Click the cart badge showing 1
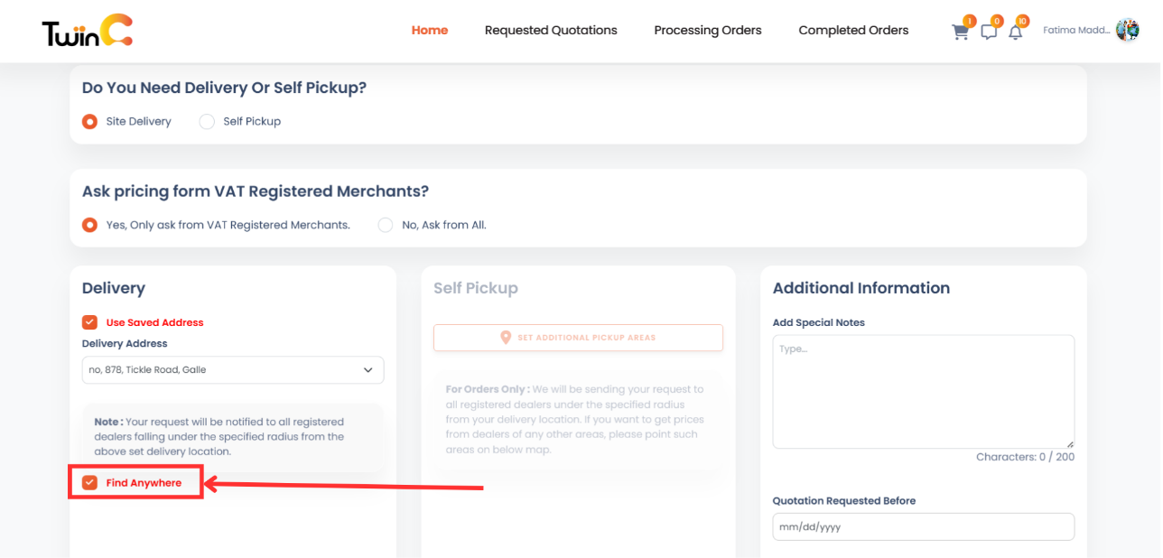This screenshot has width=1163, height=558. pyautogui.click(x=969, y=20)
